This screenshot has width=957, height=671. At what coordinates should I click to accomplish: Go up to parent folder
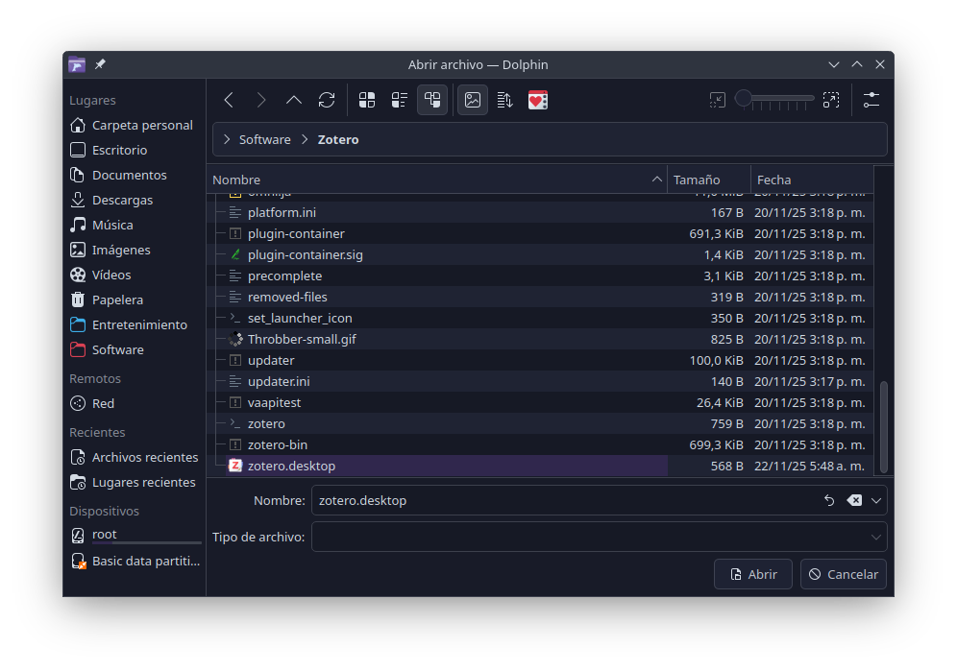coord(294,100)
